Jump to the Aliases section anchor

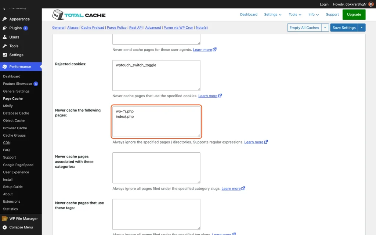(73, 28)
